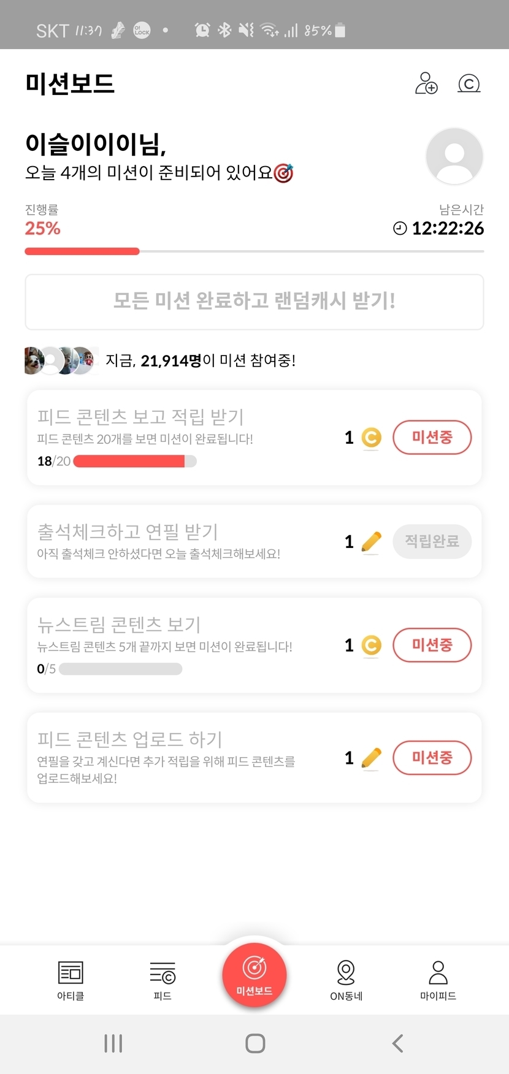Tap the coin icon on 뉴스트림 mission
509x1074 pixels.
tap(371, 646)
